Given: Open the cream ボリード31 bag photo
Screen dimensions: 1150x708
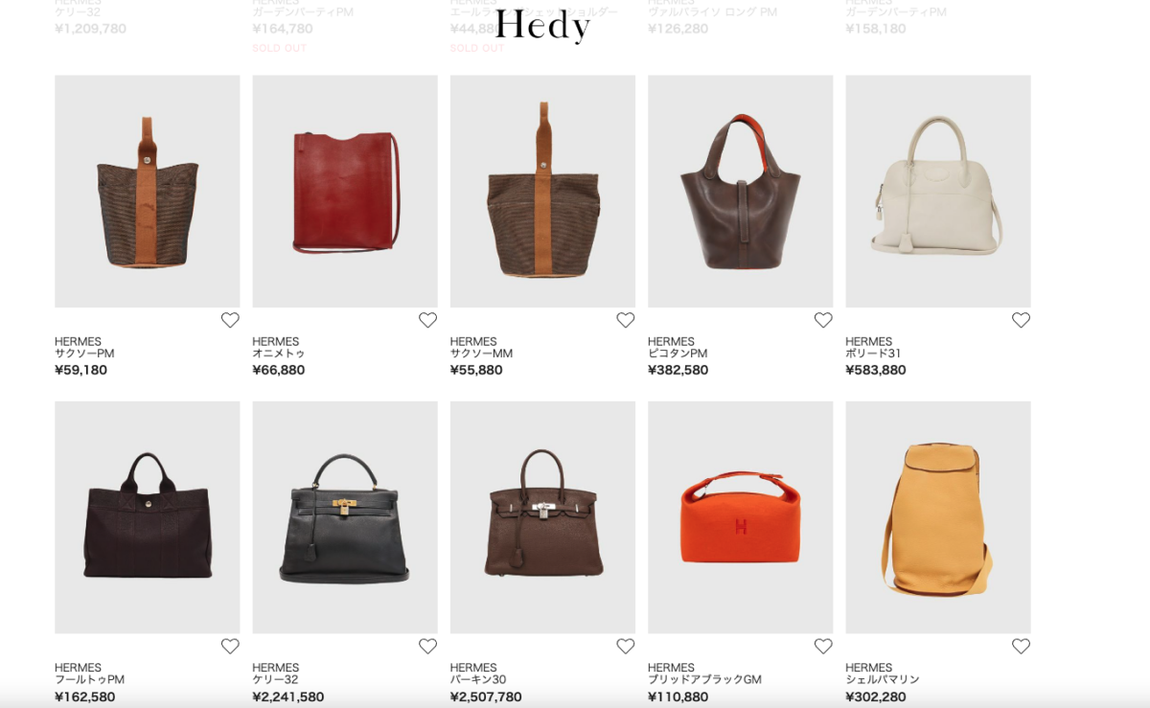Looking at the screenshot, I should tap(938, 192).
